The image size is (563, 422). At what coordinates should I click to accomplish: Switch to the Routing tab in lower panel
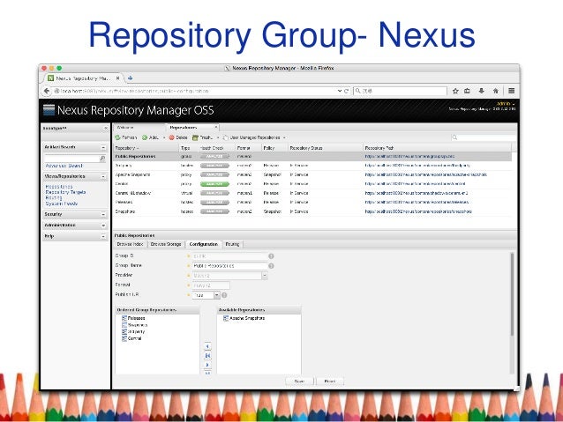pyautogui.click(x=232, y=245)
